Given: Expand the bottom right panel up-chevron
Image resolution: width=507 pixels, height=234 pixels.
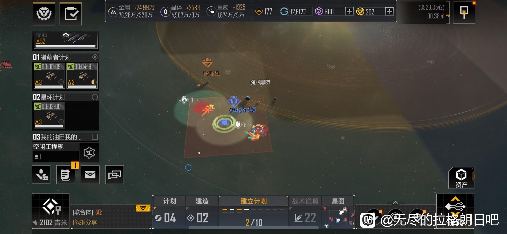Looking at the screenshot, I should 395,203.
